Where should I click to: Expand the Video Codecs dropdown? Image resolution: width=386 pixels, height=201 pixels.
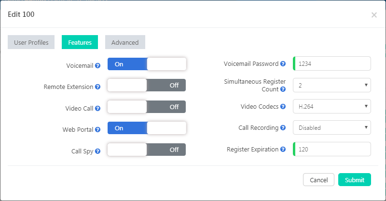[x=332, y=106]
